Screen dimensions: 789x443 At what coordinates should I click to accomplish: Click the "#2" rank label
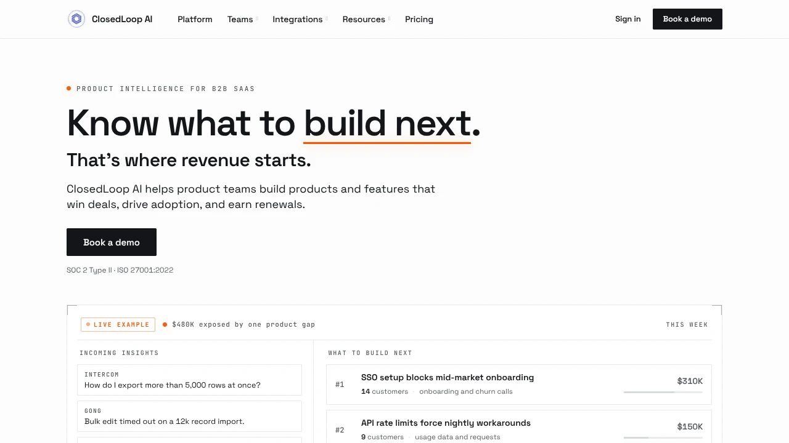(340, 430)
